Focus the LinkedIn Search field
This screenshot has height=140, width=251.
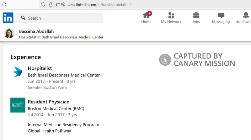coord(63,18)
